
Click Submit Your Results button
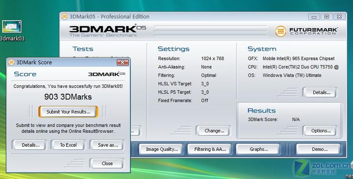[x=68, y=112]
